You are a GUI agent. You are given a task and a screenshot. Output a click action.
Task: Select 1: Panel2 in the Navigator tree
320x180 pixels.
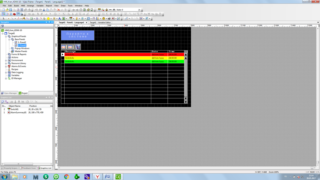click(22, 42)
